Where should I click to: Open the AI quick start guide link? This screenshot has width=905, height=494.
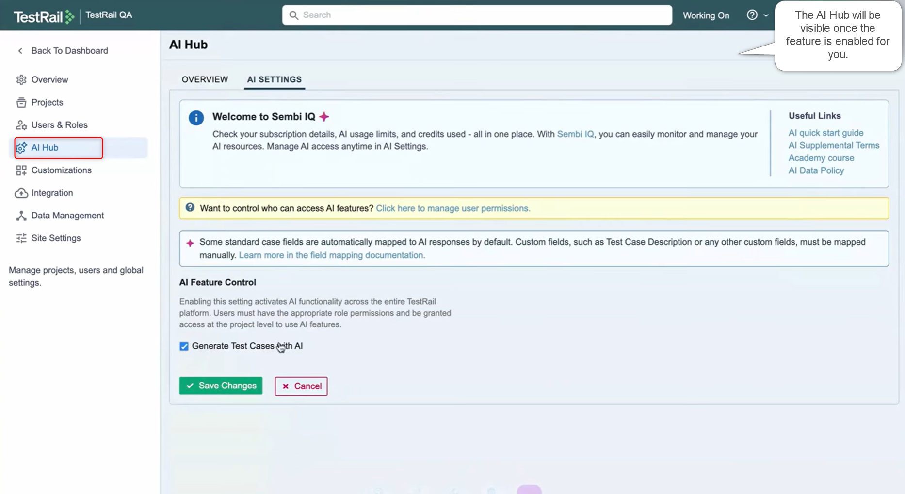(825, 133)
